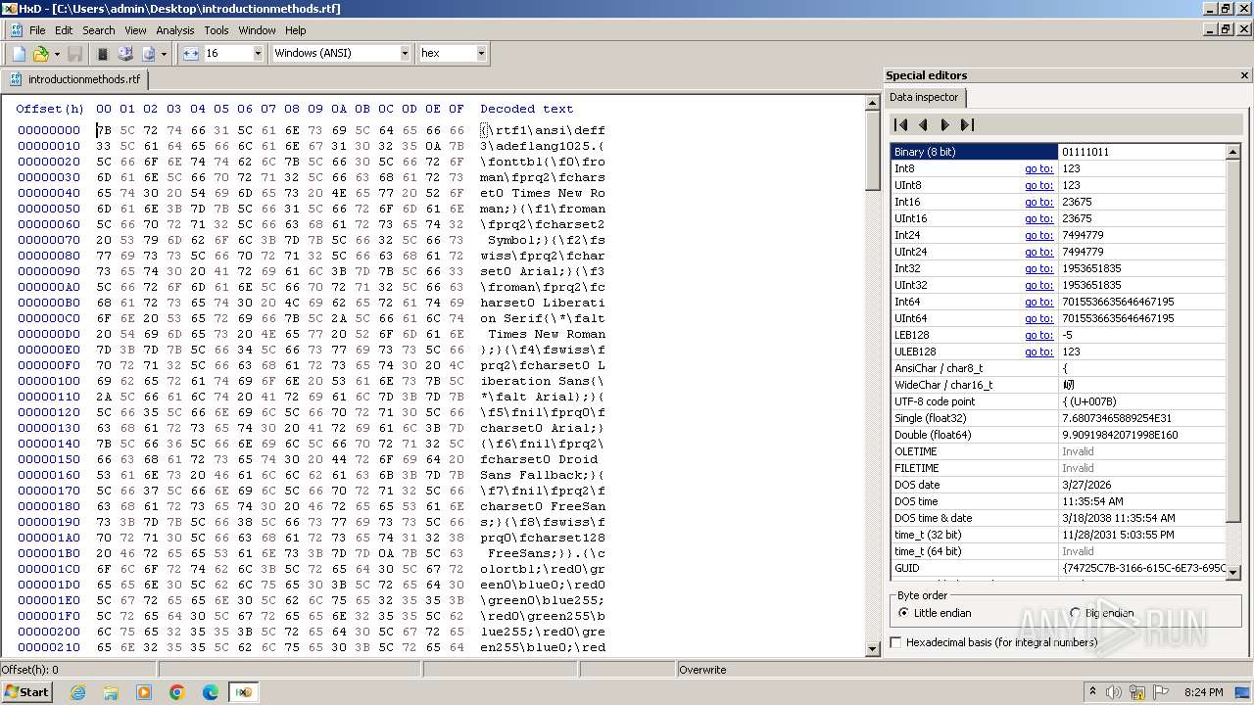Select Big endian byte order
Viewport: 1254px width, 705px height.
(x=1101, y=613)
